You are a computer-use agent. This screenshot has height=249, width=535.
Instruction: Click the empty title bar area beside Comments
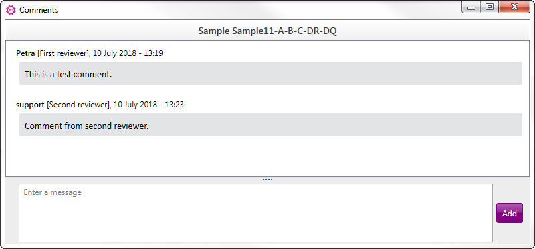pyautogui.click(x=259, y=10)
